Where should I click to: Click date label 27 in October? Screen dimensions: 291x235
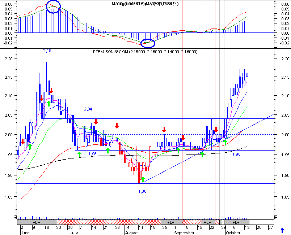coord(271,227)
